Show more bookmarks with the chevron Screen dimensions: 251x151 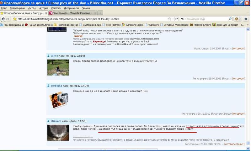[248, 25]
